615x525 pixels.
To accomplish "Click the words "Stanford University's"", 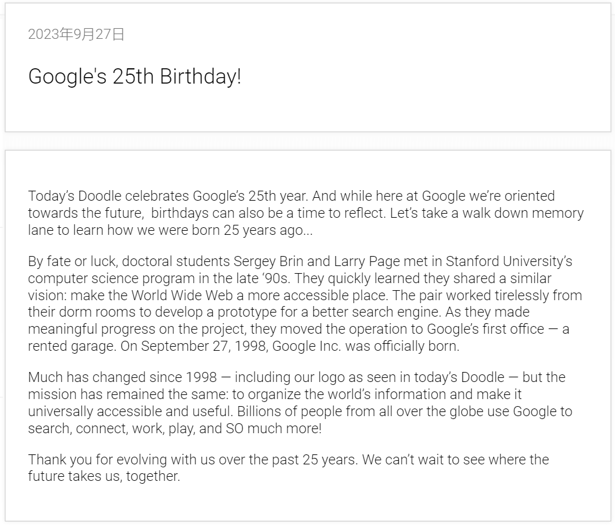I will pyautogui.click(x=509, y=261).
